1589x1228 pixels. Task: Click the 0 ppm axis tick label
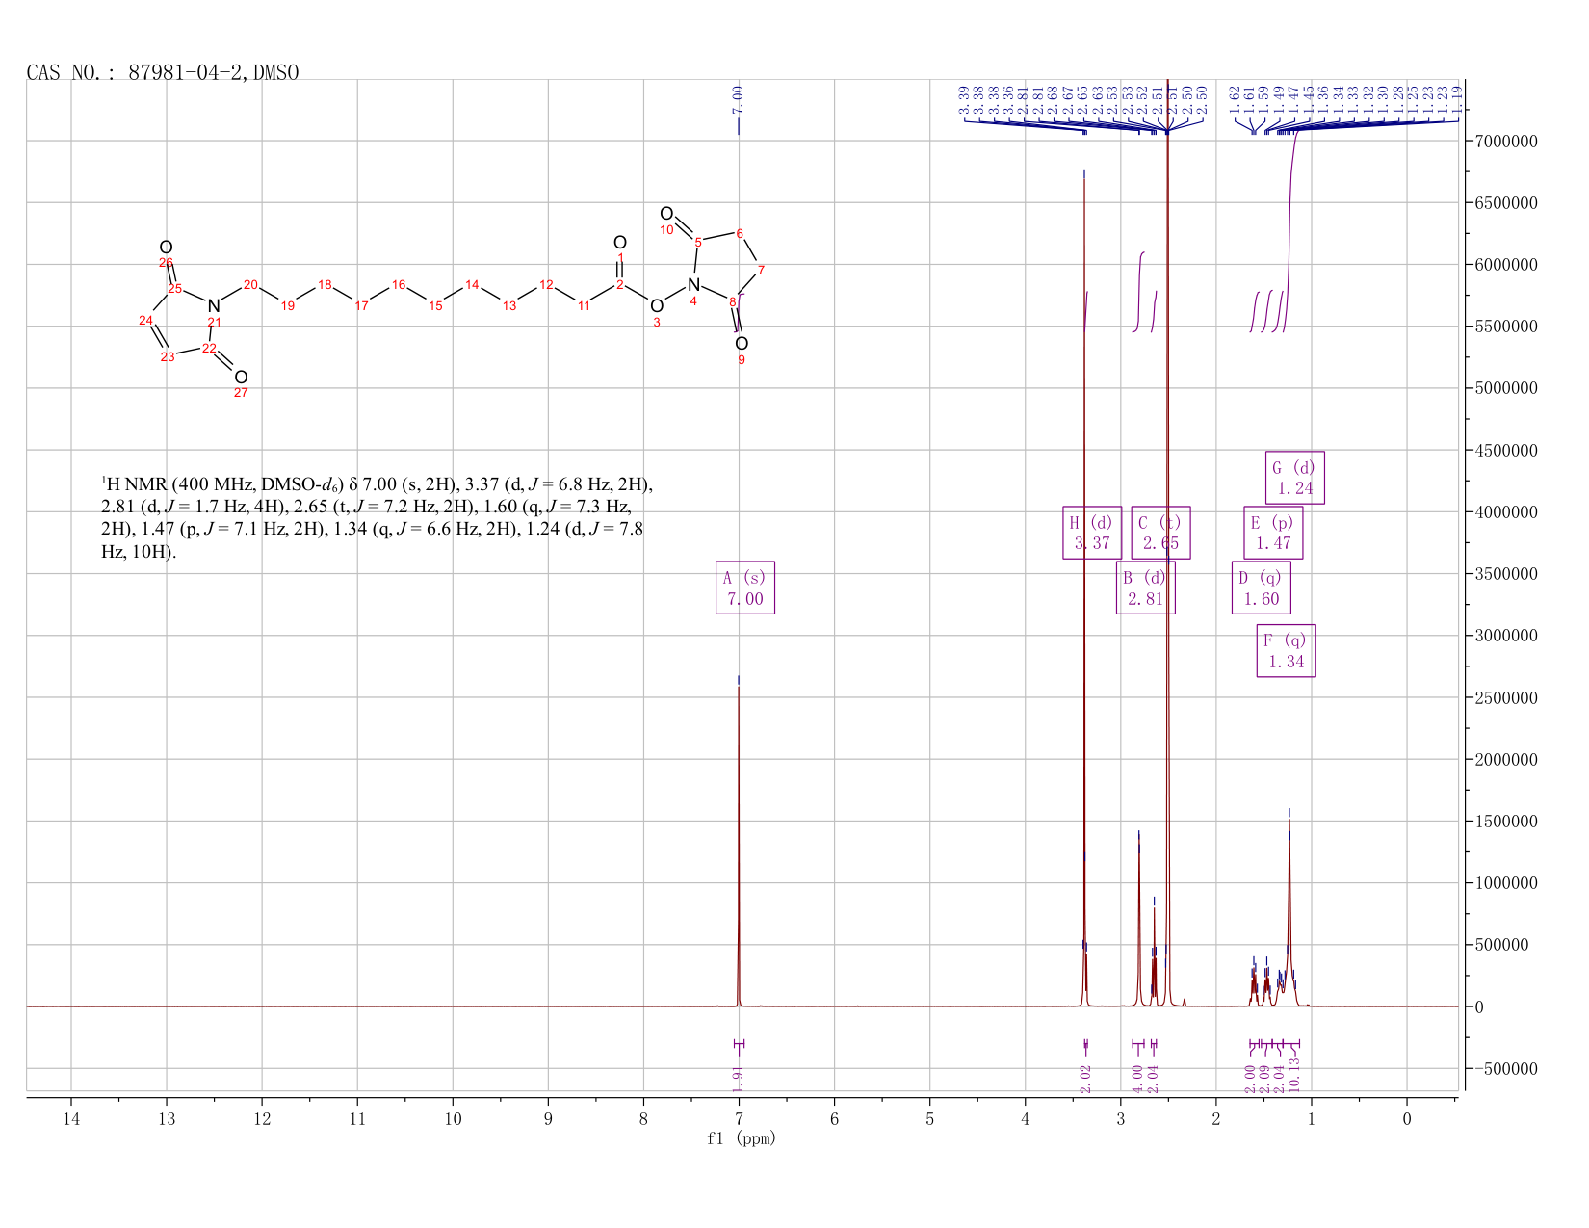(x=1407, y=1119)
